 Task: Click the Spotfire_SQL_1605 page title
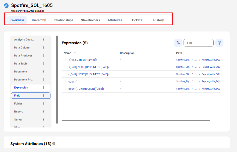click(32, 5)
